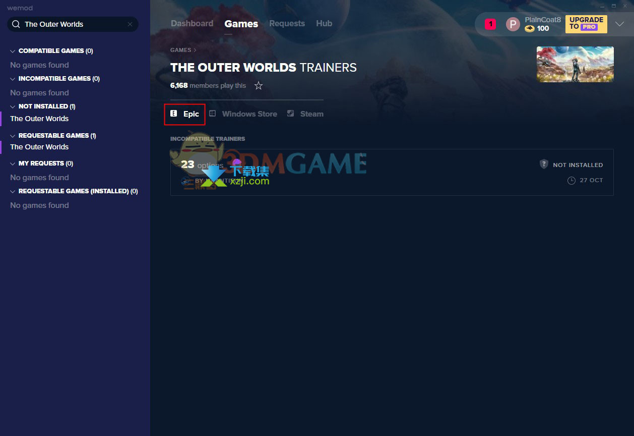Open The Outer Worlds under Not Installed
The height and width of the screenshot is (436, 634).
click(39, 119)
